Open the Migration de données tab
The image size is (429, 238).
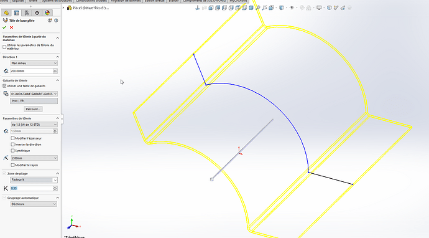(x=126, y=1)
